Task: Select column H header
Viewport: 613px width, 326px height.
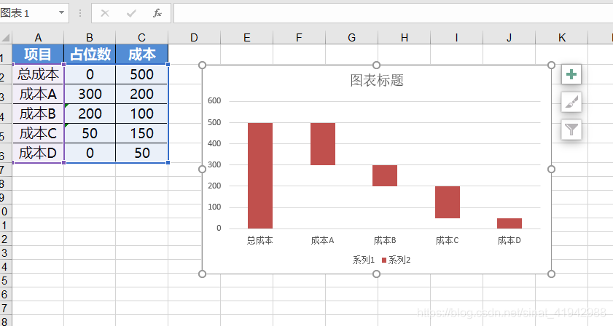Action: (x=405, y=38)
